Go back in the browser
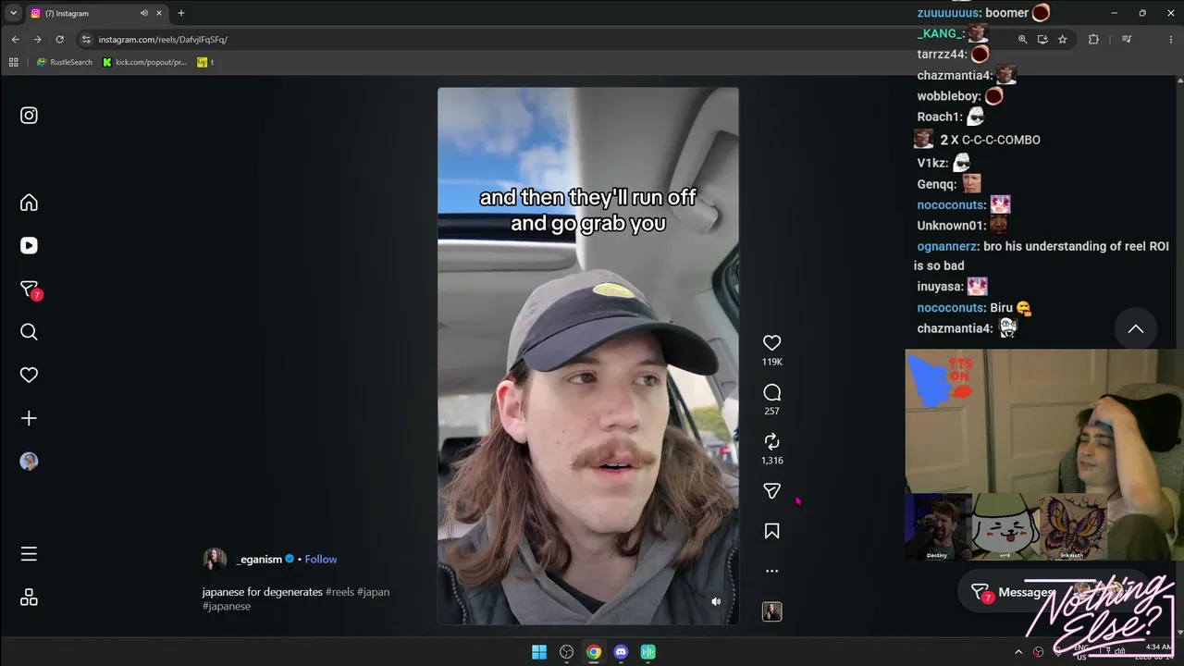 15,40
